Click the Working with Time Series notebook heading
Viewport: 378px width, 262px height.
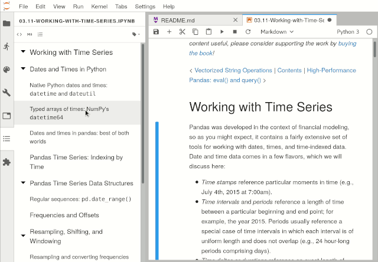tap(260, 107)
